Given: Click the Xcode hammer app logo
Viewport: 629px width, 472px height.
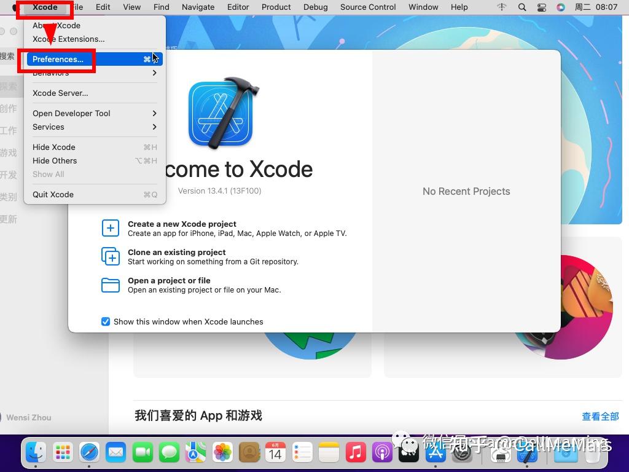Looking at the screenshot, I should [x=224, y=112].
